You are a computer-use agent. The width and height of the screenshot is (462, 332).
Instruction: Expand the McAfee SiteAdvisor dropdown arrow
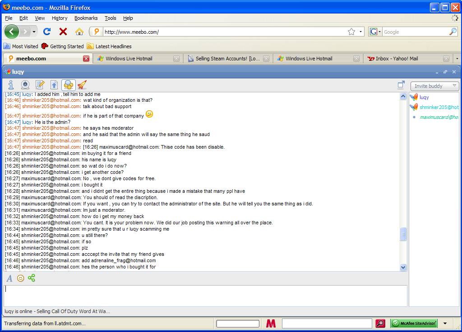click(445, 323)
